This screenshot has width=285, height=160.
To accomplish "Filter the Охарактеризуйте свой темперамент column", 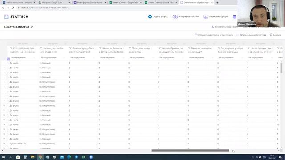I will point(70,48).
